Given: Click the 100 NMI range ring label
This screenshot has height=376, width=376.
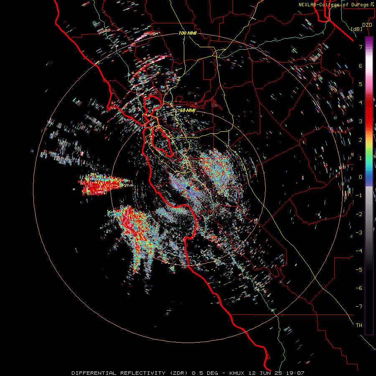Looking at the screenshot, I should pos(188,33).
